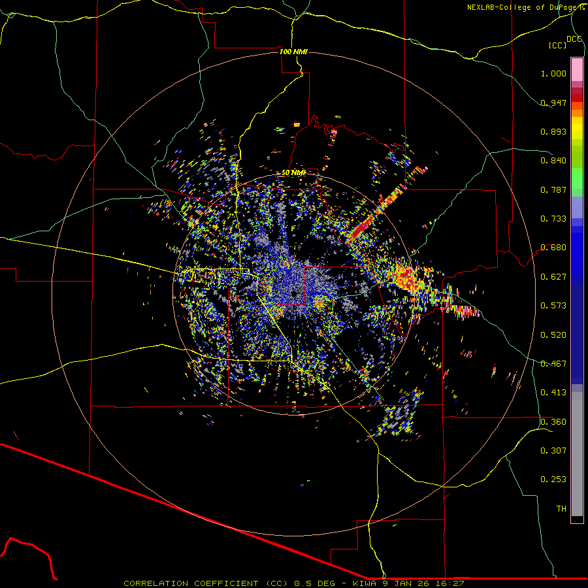This screenshot has height=588, width=588.
Task: Click the black radar site dot at center
Action: point(294,294)
